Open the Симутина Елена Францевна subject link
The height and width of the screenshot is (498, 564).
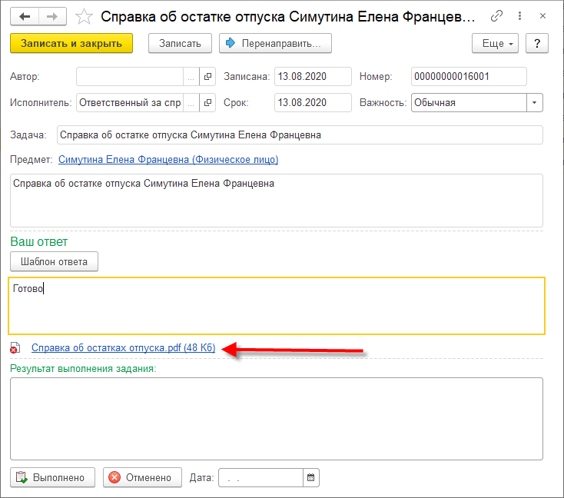168,160
